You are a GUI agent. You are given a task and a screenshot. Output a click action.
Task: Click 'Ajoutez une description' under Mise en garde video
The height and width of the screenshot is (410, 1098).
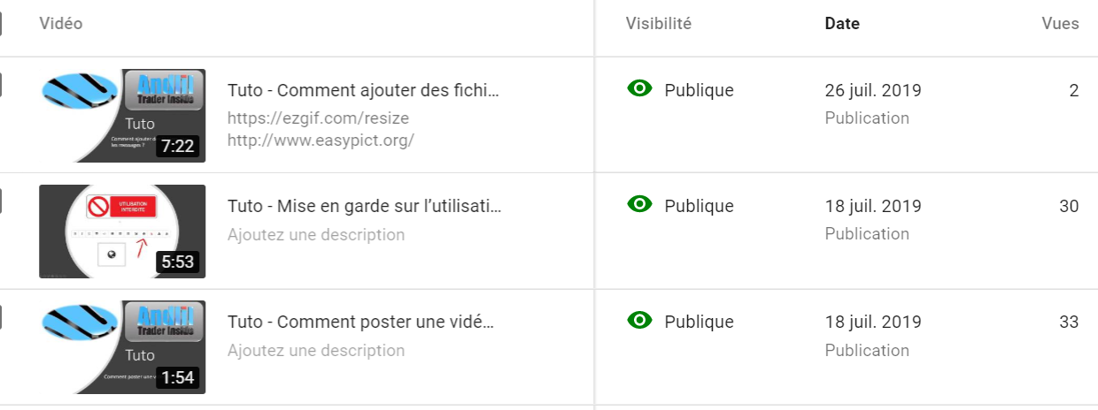click(x=316, y=235)
